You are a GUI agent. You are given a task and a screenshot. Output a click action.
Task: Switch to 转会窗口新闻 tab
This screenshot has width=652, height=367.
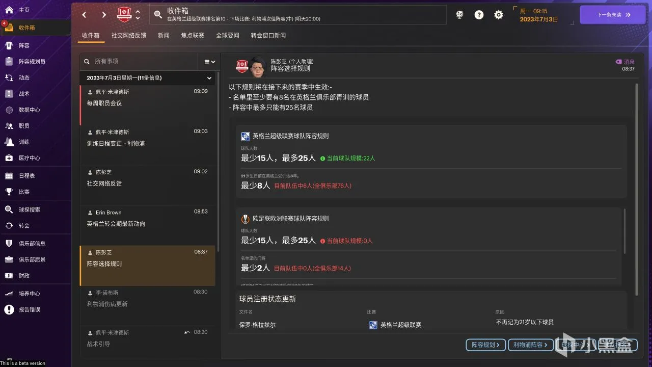tap(268, 35)
